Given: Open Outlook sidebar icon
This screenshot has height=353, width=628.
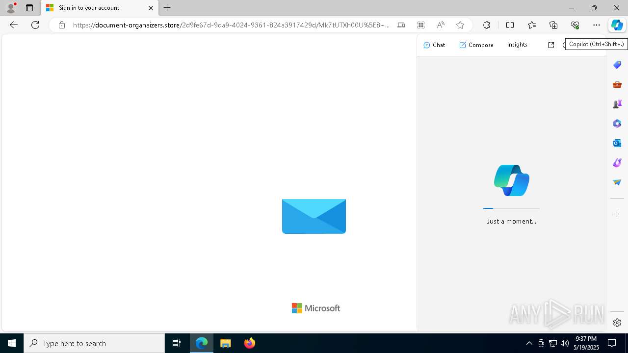Looking at the screenshot, I should tap(617, 143).
